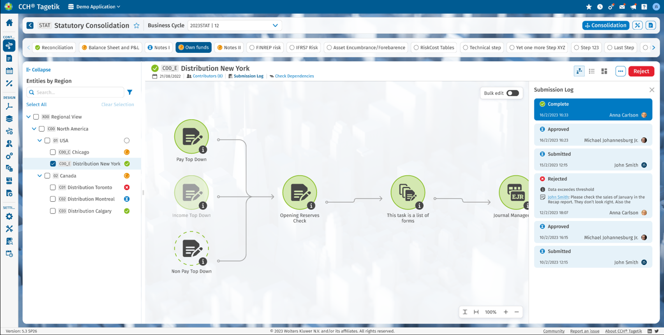This screenshot has height=335, width=664.
Task: Toggle the Bulk edit switch
Action: 513,93
